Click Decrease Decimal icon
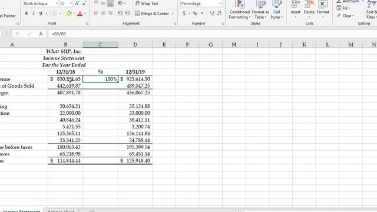 point(219,14)
